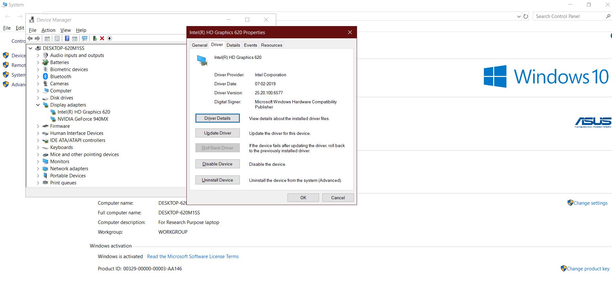Click the icon beside Intel(R) HD Graphics 620 in tree
This screenshot has height=290, width=612.
[53, 112]
